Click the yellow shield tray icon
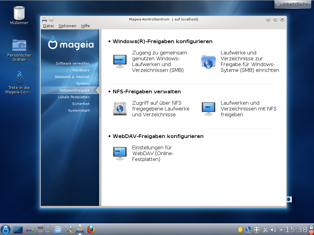 click(240, 230)
